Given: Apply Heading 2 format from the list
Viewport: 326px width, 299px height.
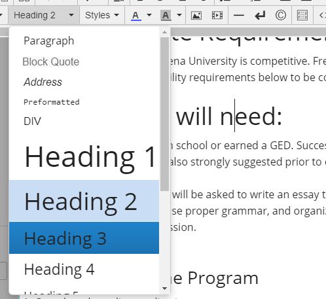Looking at the screenshot, I should (x=84, y=201).
